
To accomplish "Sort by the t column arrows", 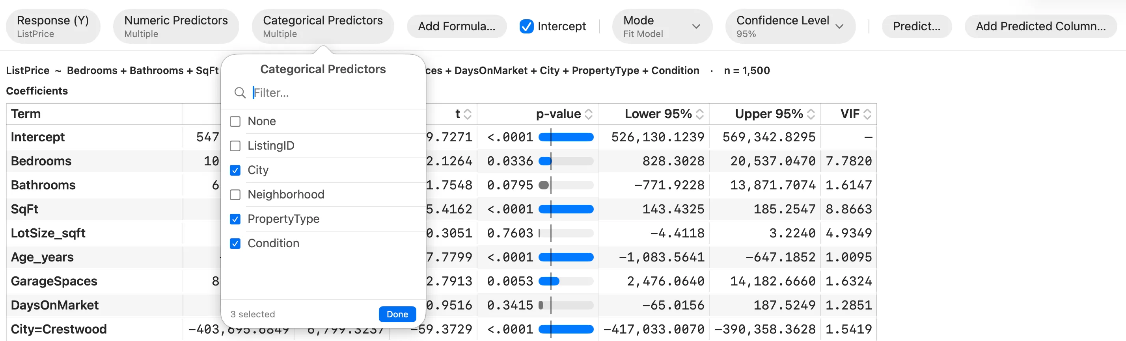I will [x=467, y=114].
